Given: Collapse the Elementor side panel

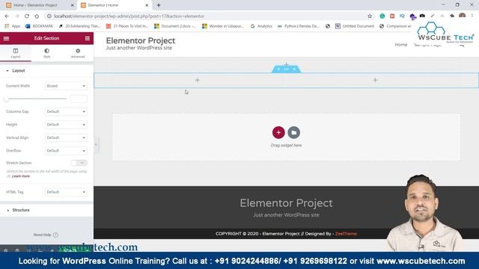Looking at the screenshot, I should 96,144.
